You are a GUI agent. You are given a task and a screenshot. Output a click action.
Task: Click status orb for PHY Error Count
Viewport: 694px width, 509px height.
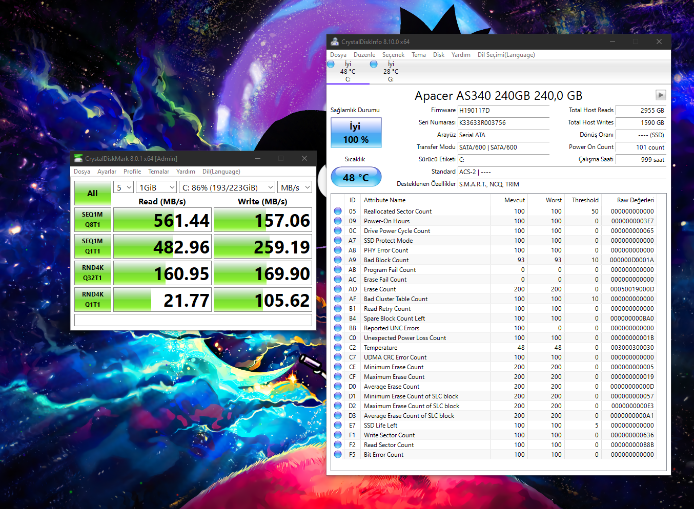point(338,250)
